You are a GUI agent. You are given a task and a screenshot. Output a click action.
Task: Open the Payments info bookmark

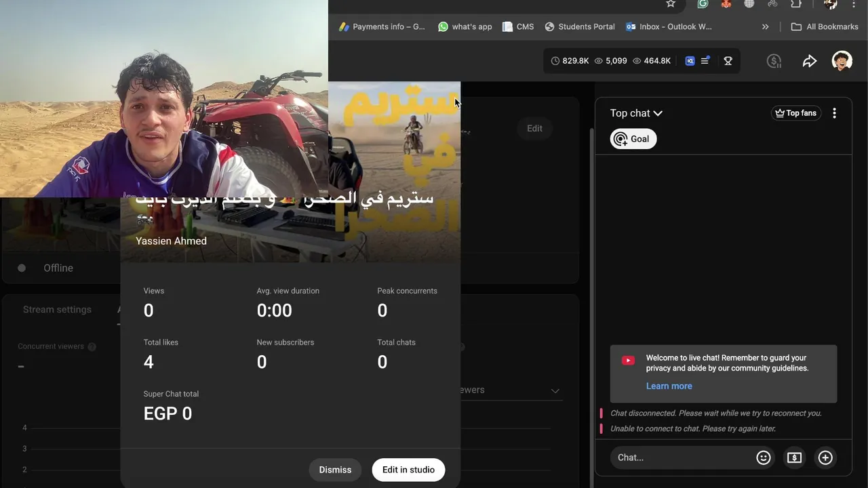click(x=382, y=26)
